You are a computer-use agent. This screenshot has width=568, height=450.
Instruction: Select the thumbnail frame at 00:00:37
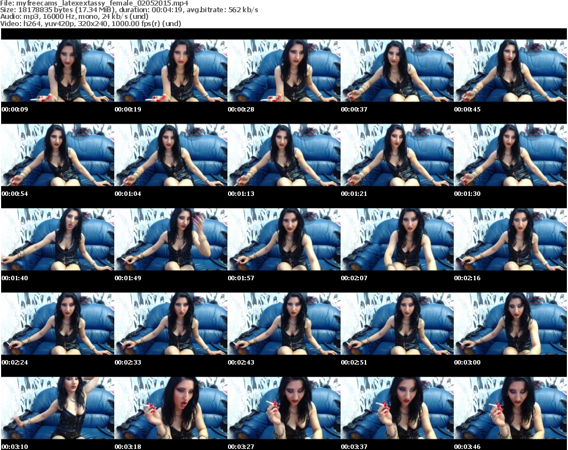point(397,70)
